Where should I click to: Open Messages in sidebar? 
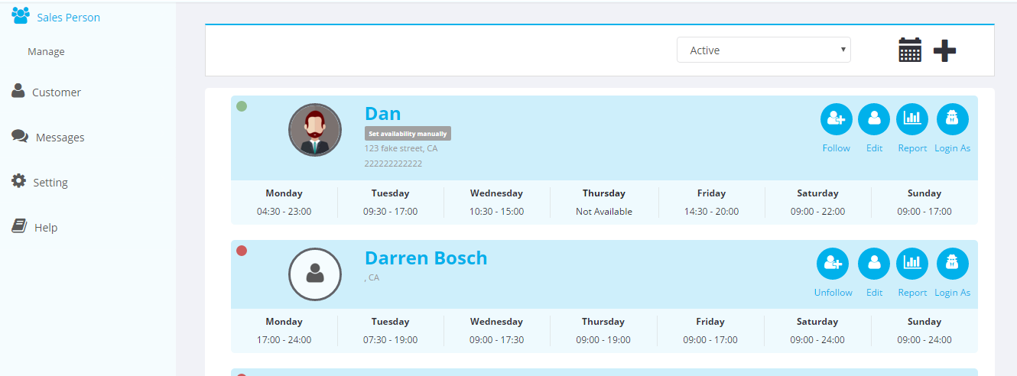tap(60, 138)
